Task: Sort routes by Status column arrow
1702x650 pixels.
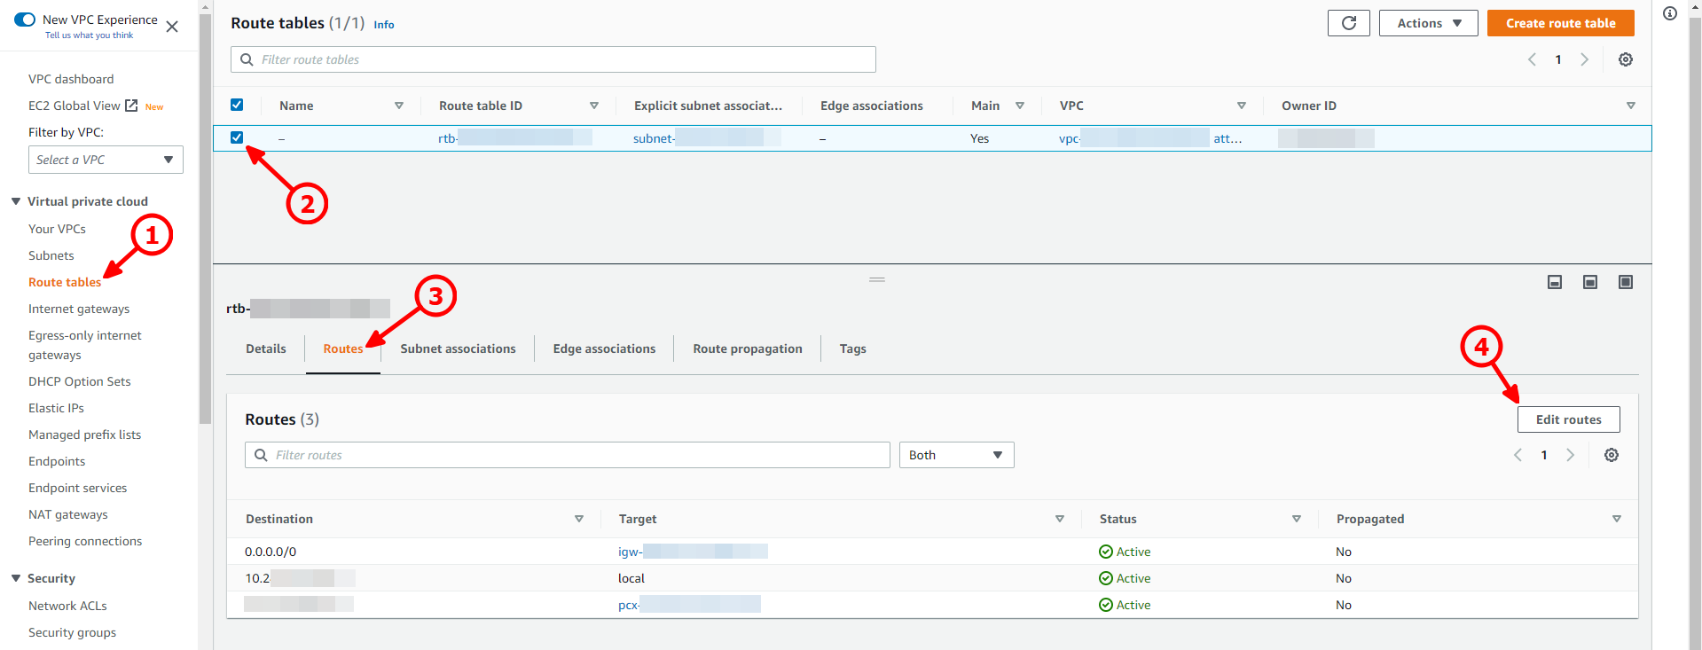Action: 1297,519
